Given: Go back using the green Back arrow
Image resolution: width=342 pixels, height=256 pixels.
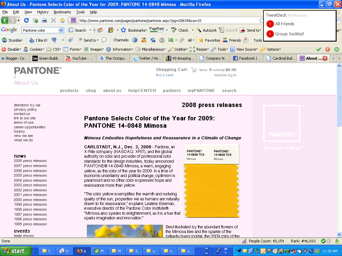Looking at the screenshot, I should click(x=5, y=20).
